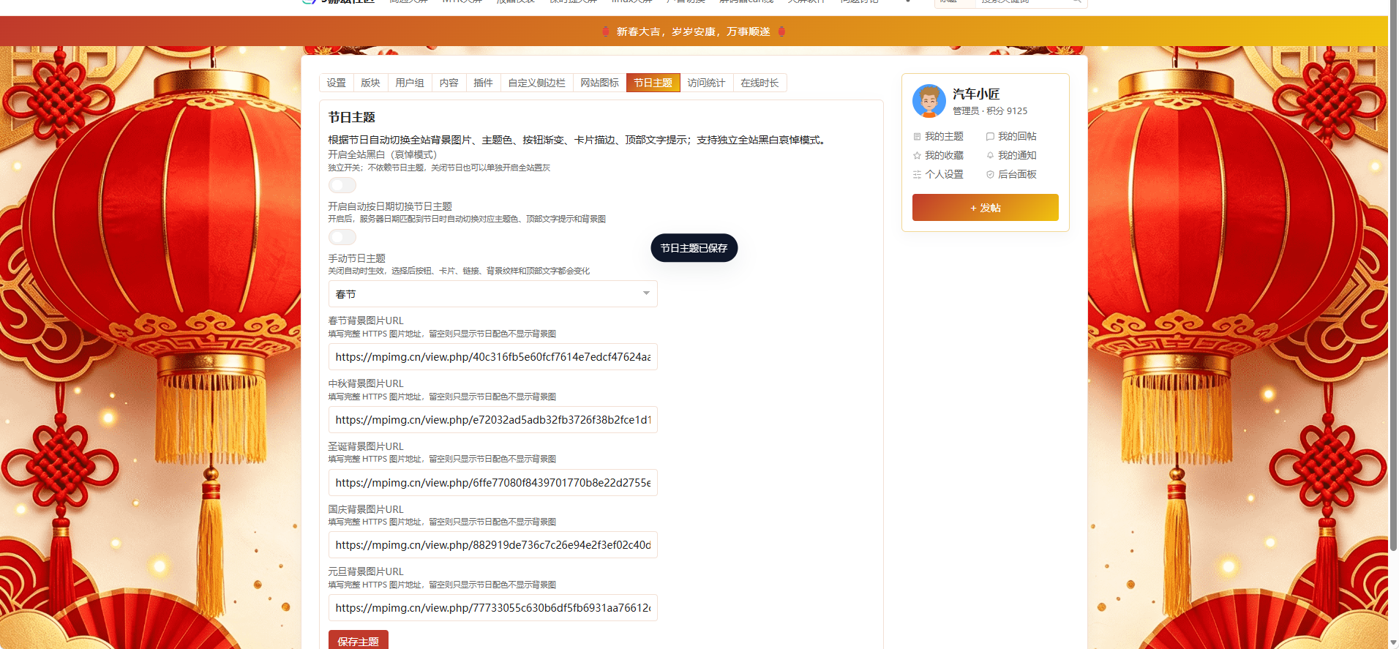Click the 汽车小匠 username link
Viewport: 1399px width, 649px height.
976,94
